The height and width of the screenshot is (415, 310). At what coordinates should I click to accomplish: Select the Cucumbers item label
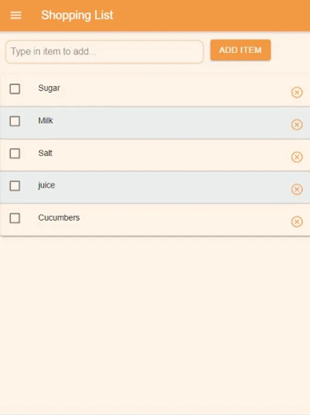pyautogui.click(x=59, y=218)
